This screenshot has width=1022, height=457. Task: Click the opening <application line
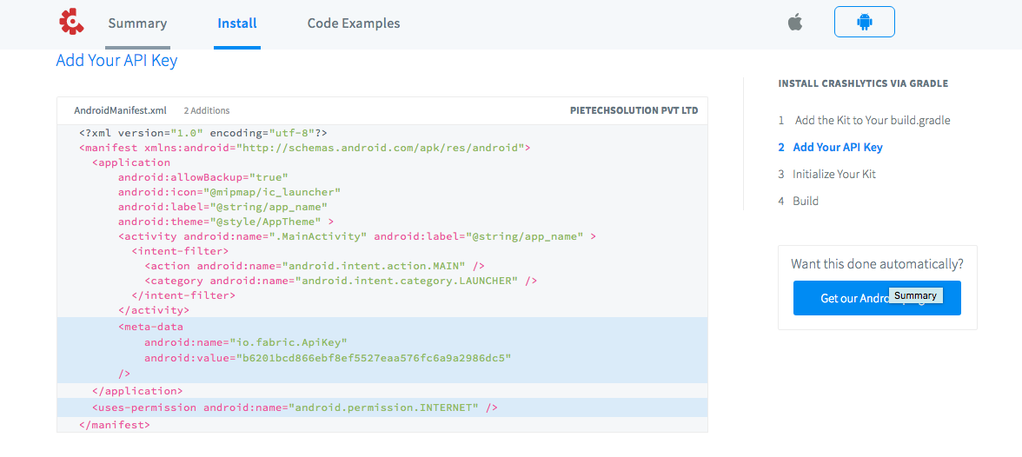pos(131,162)
